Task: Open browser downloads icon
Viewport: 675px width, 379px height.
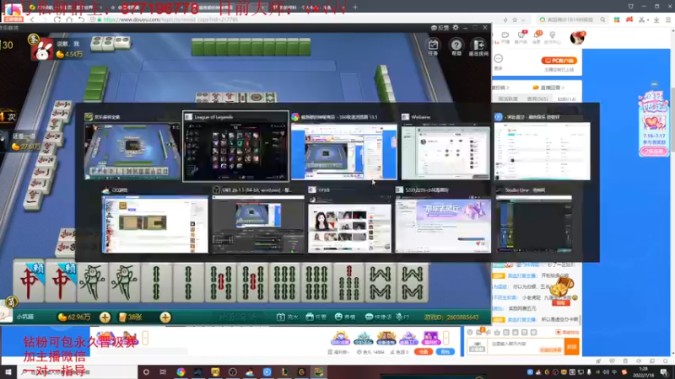Action: pos(656,19)
